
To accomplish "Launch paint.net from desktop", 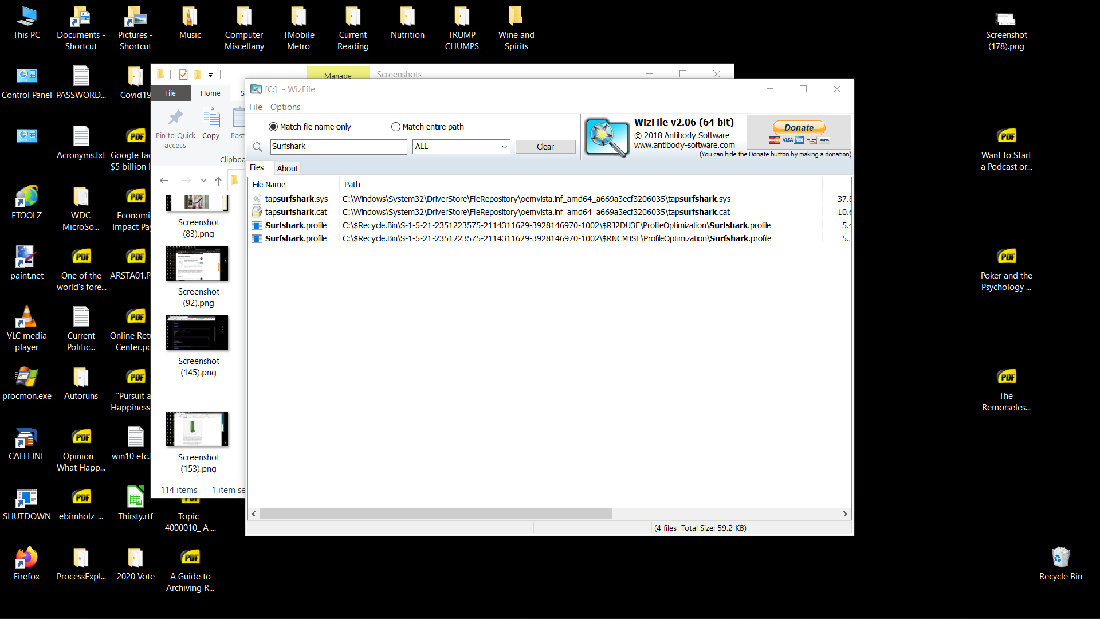I will click(x=26, y=263).
